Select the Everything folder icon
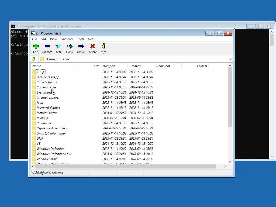The width and height of the screenshot is (276, 207). click(x=34, y=92)
